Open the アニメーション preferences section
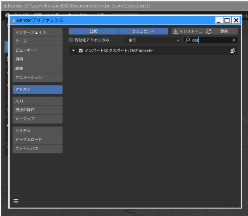 [x=38, y=78]
